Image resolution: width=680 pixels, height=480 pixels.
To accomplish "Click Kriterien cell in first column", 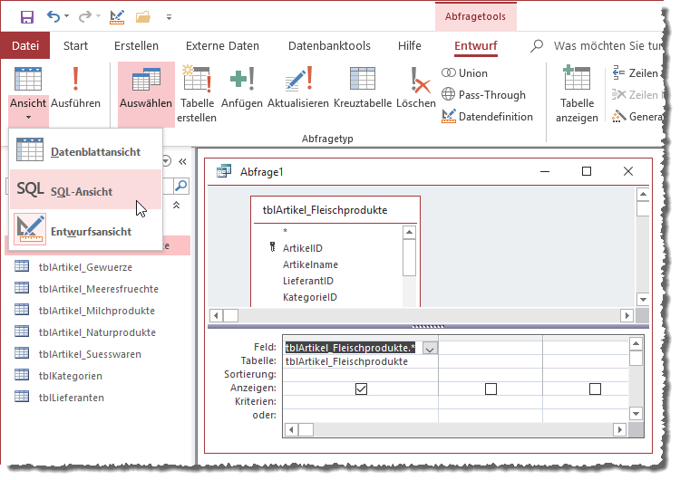I will [x=360, y=401].
